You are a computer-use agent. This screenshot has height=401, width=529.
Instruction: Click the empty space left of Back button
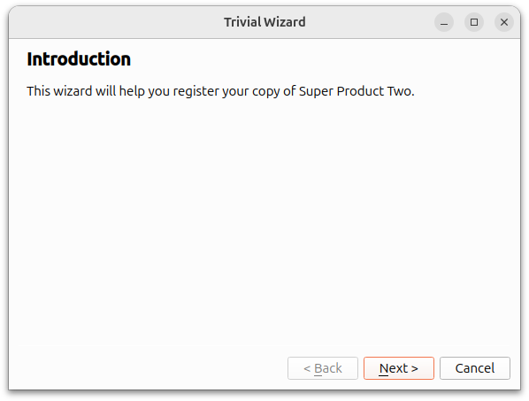pyautogui.click(x=149, y=368)
